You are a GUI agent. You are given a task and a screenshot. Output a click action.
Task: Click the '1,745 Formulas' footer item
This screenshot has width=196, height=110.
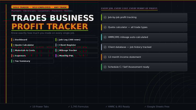coord(78,107)
